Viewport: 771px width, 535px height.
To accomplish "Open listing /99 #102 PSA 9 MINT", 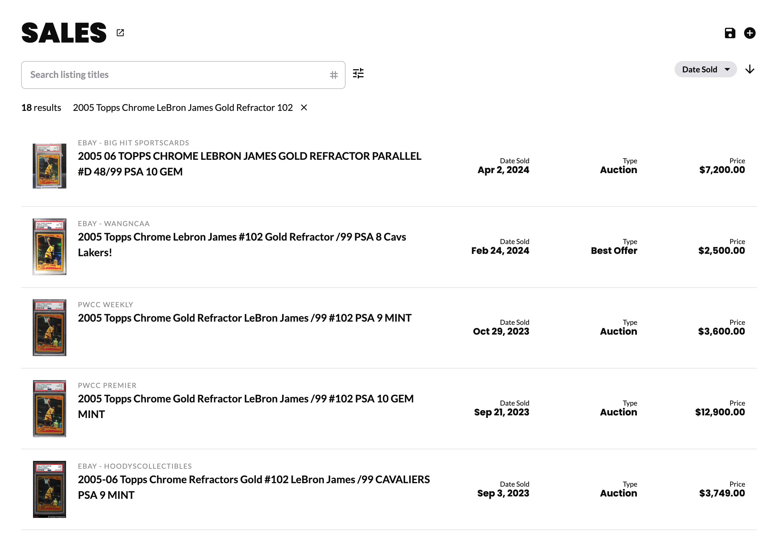I will [x=244, y=318].
